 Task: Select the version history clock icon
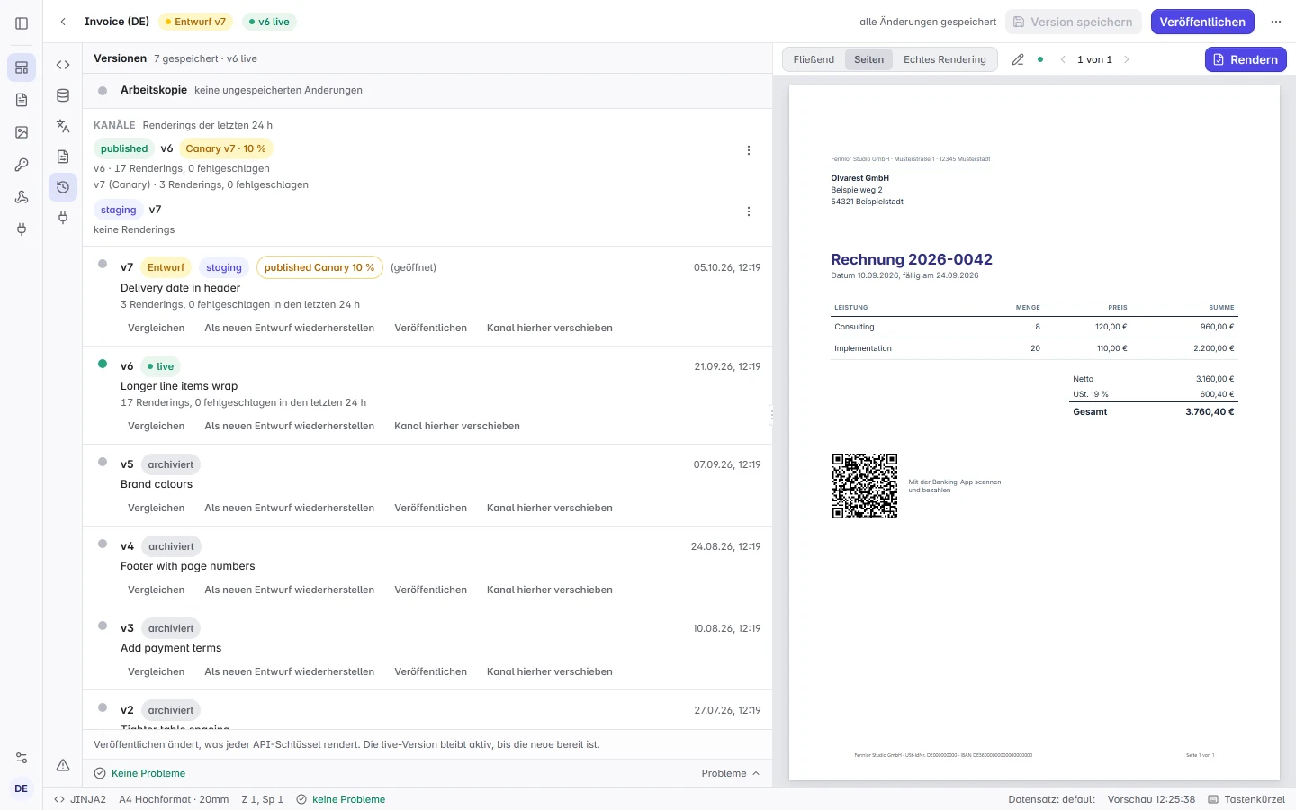63,187
